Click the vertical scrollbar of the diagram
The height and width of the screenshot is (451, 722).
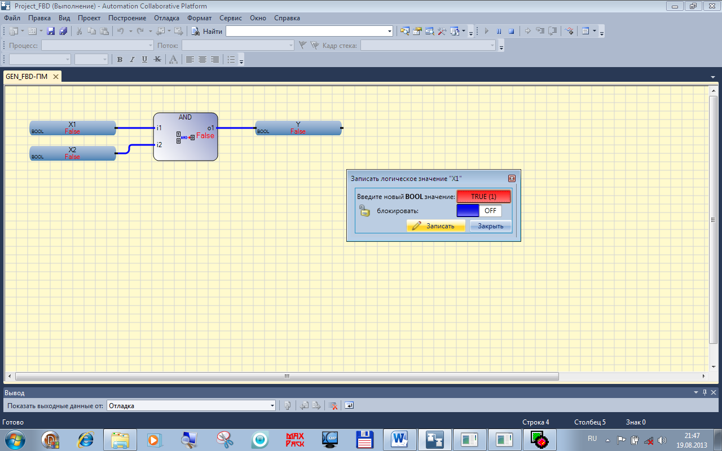pyautogui.click(x=714, y=219)
